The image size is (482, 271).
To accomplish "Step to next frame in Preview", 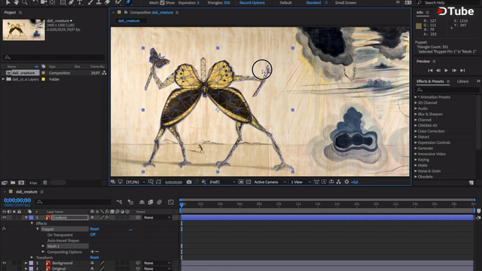I will (x=454, y=70).
